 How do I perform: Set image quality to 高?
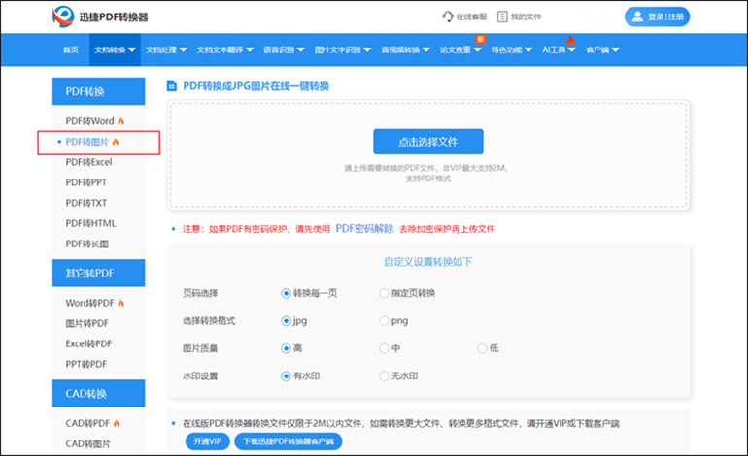286,348
